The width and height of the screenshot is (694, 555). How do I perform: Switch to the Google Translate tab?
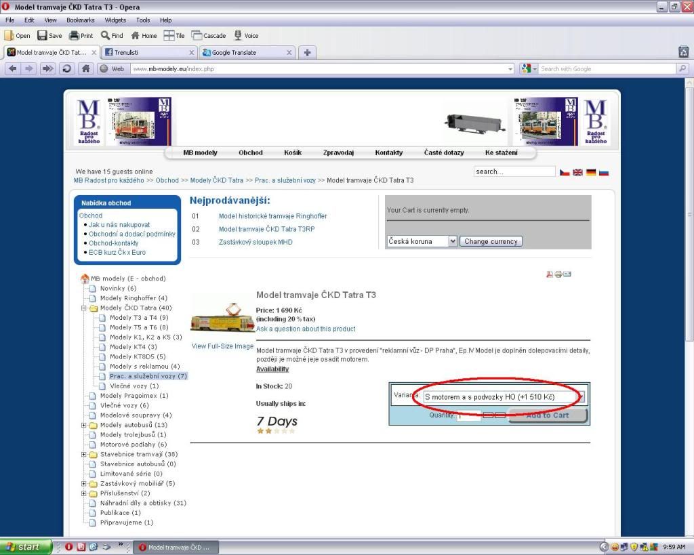pos(247,52)
